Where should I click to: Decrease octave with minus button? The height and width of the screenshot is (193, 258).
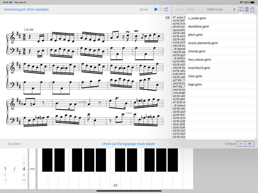coord(241,144)
